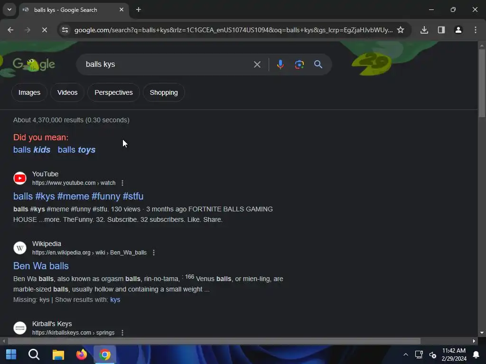
Task: Open Windows taskbar search
Action: tap(34, 355)
